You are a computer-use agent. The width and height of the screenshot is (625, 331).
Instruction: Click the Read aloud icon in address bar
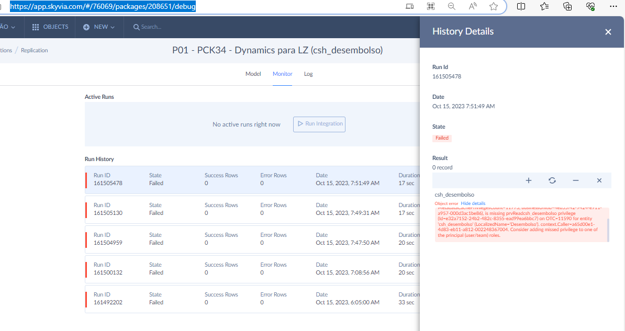[473, 6]
